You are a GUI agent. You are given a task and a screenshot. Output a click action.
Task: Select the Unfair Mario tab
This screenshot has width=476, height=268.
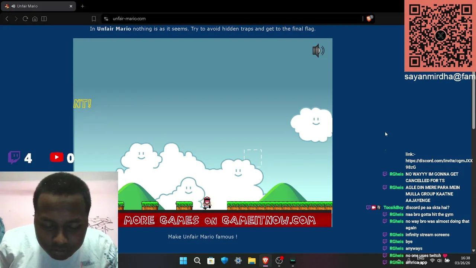38,6
